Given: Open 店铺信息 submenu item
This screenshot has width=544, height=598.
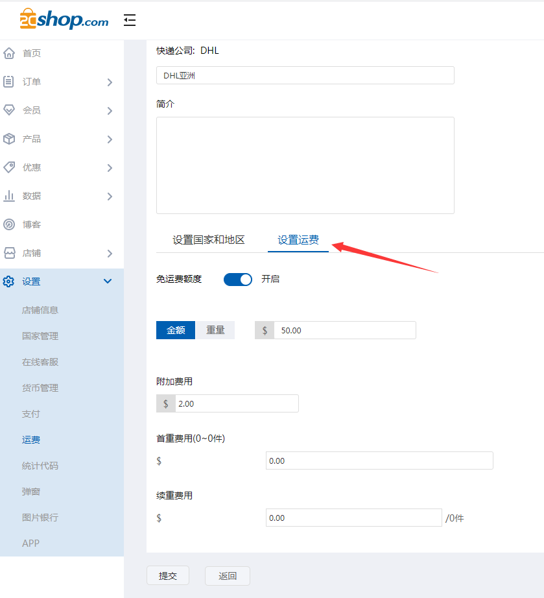Looking at the screenshot, I should click(40, 310).
